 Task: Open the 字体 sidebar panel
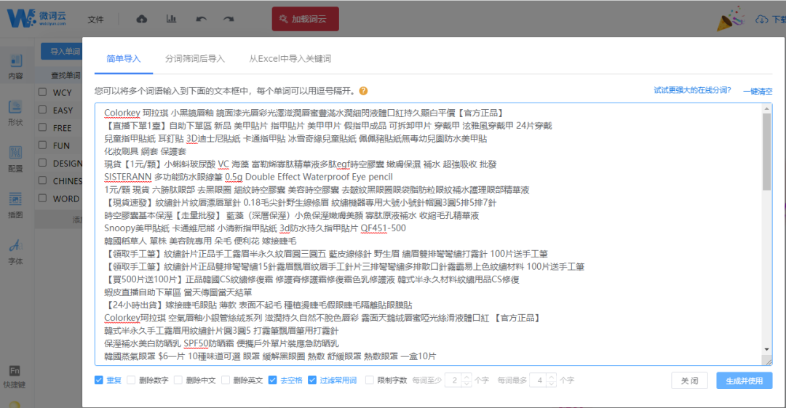pyautogui.click(x=15, y=252)
